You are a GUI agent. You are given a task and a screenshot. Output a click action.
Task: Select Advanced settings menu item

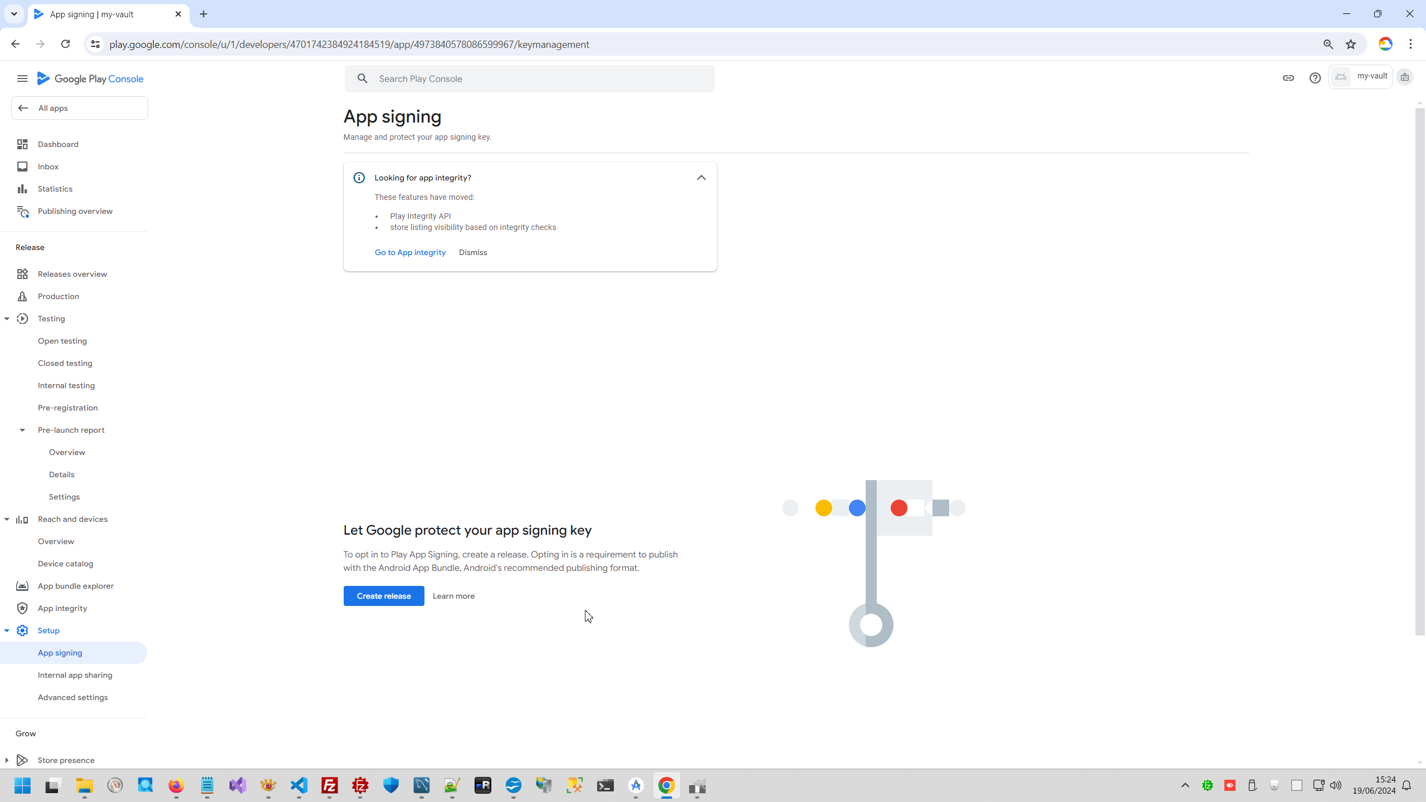click(x=72, y=697)
